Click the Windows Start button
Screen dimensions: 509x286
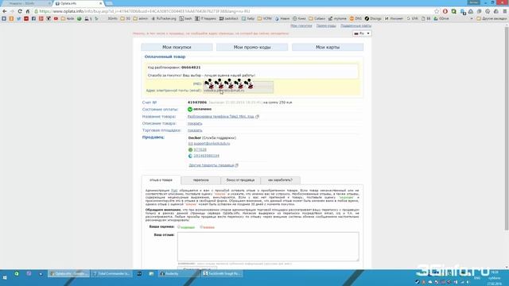5,277
